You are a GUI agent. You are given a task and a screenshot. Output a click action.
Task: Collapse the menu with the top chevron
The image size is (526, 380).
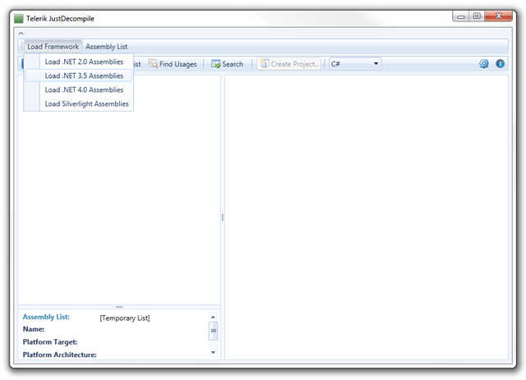(x=21, y=33)
